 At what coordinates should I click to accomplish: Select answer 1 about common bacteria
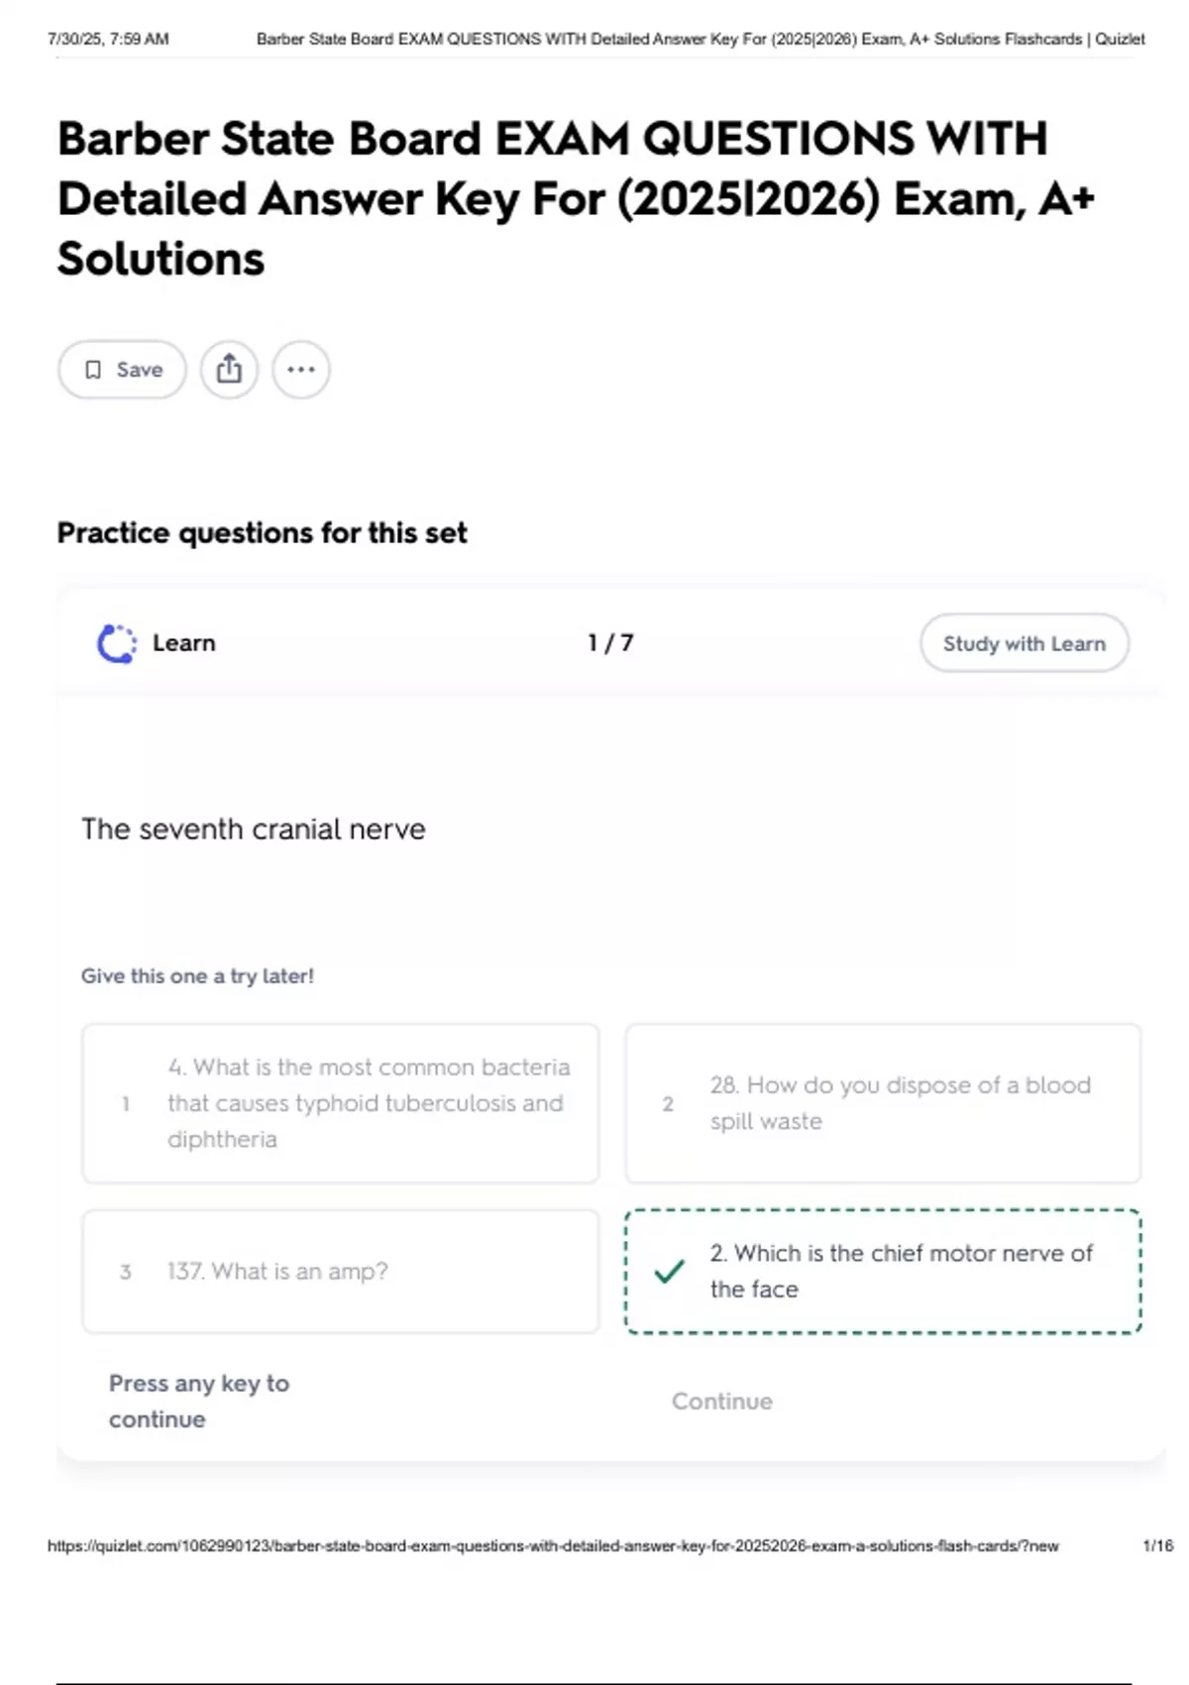tap(341, 1103)
